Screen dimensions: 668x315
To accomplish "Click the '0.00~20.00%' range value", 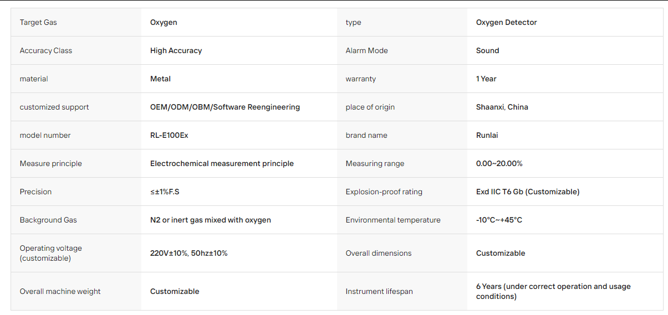I will tap(499, 164).
